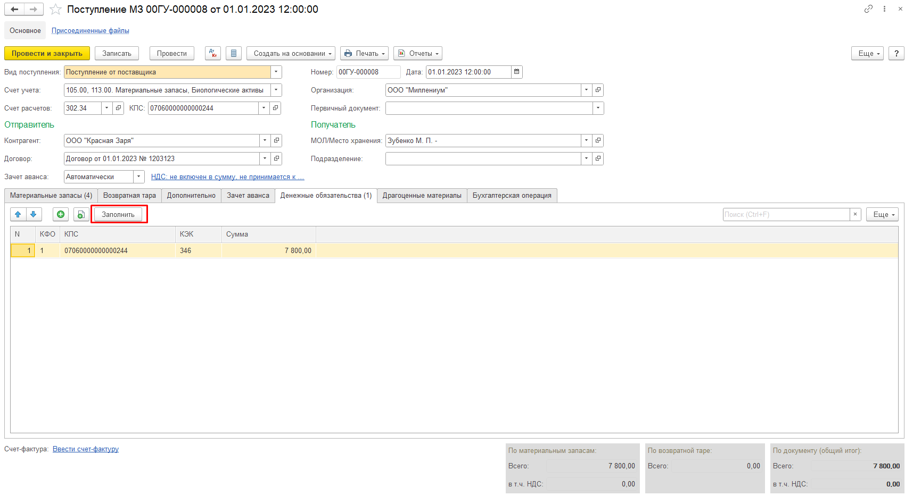Select the Денежные обязательства (1) tab
Screen dimensions: 913x496
(x=326, y=195)
